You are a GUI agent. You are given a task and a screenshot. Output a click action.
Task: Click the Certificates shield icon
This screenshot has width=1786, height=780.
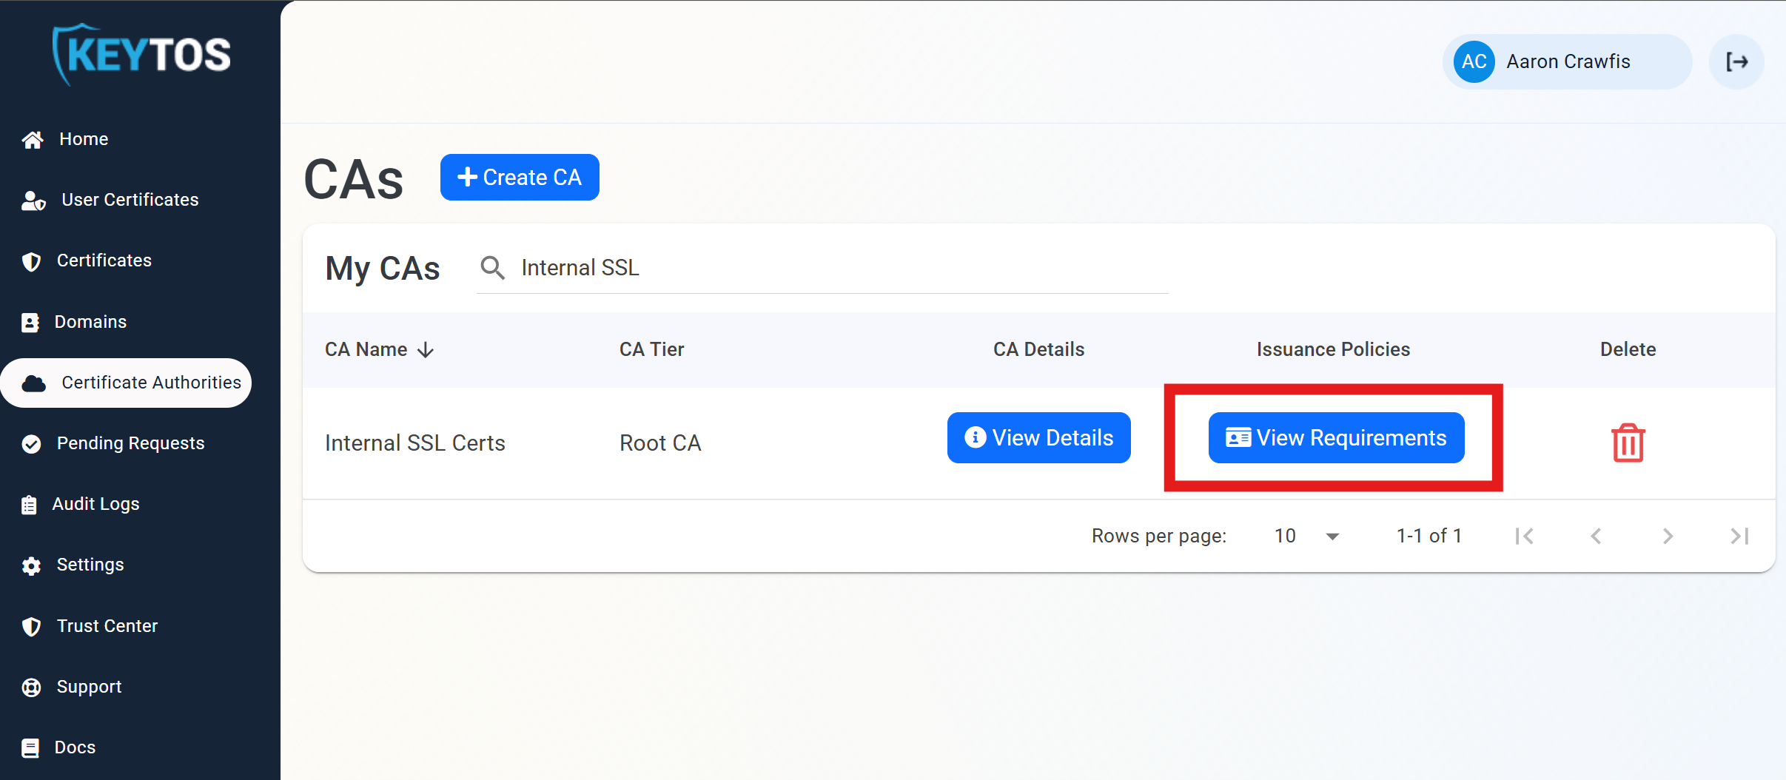pyautogui.click(x=30, y=261)
